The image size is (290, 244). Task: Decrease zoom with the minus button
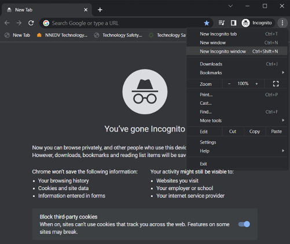(229, 84)
